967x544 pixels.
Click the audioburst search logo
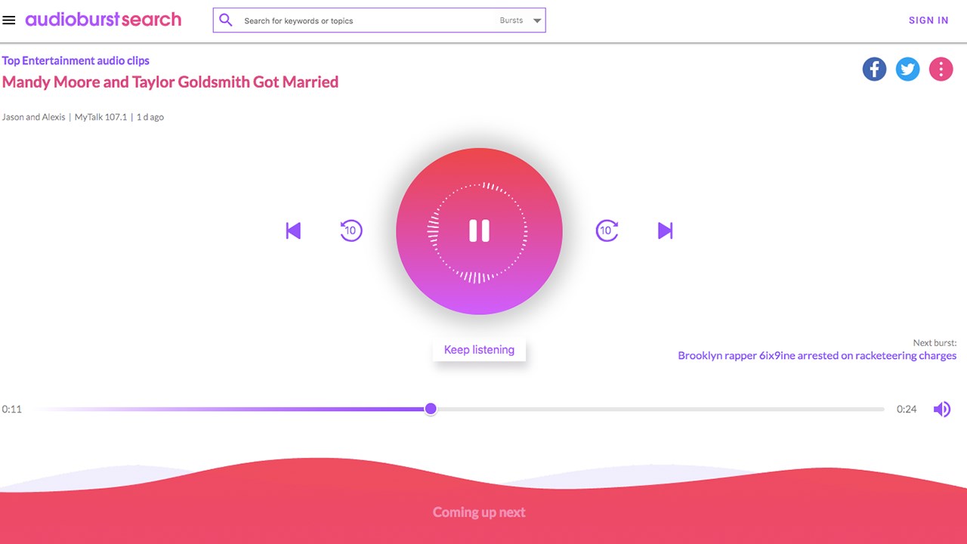(x=103, y=20)
